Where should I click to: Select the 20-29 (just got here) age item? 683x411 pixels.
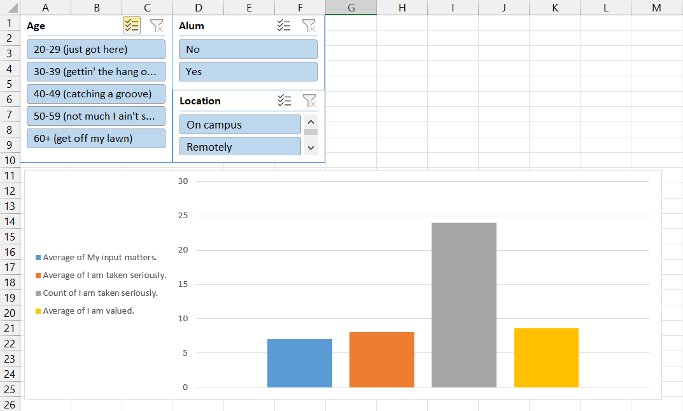click(96, 49)
